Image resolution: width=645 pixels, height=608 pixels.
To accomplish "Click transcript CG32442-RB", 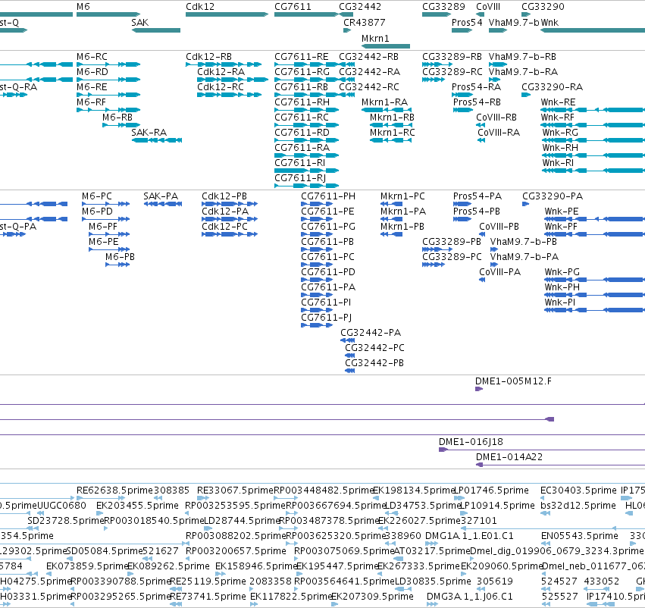I will (347, 64).
